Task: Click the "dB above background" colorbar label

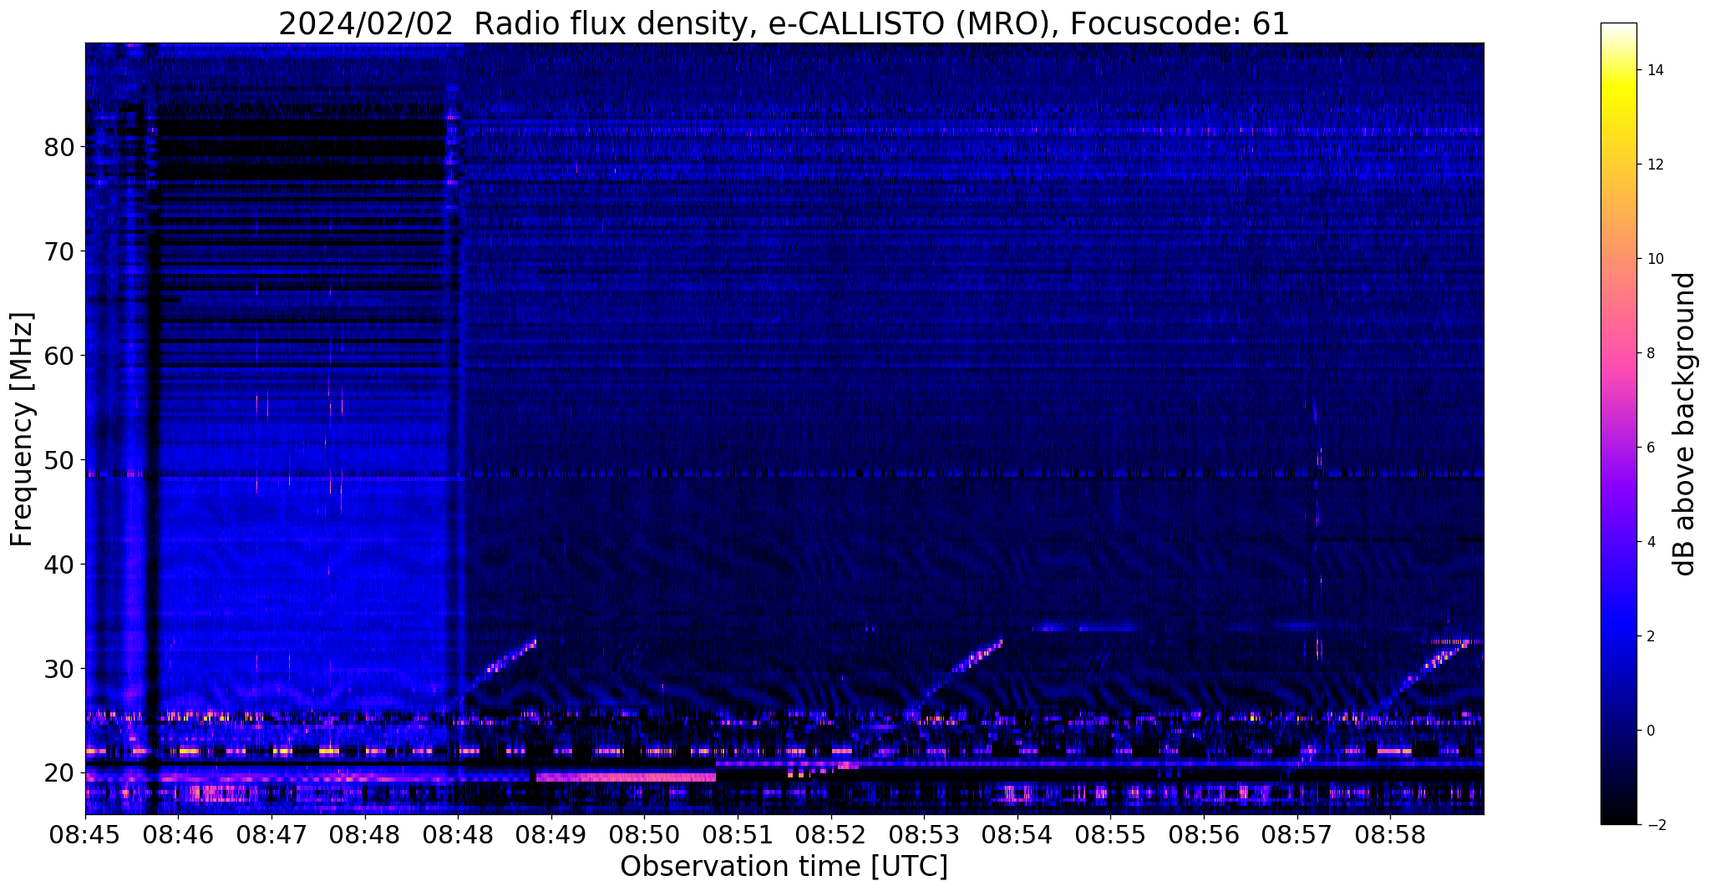Action: click(1685, 424)
